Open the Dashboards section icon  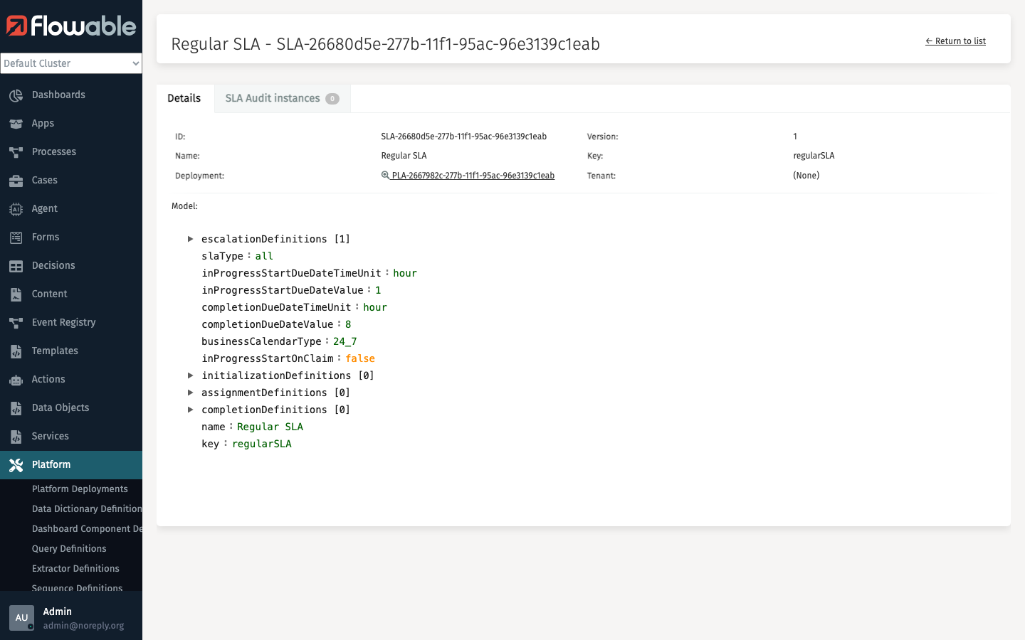coord(16,95)
